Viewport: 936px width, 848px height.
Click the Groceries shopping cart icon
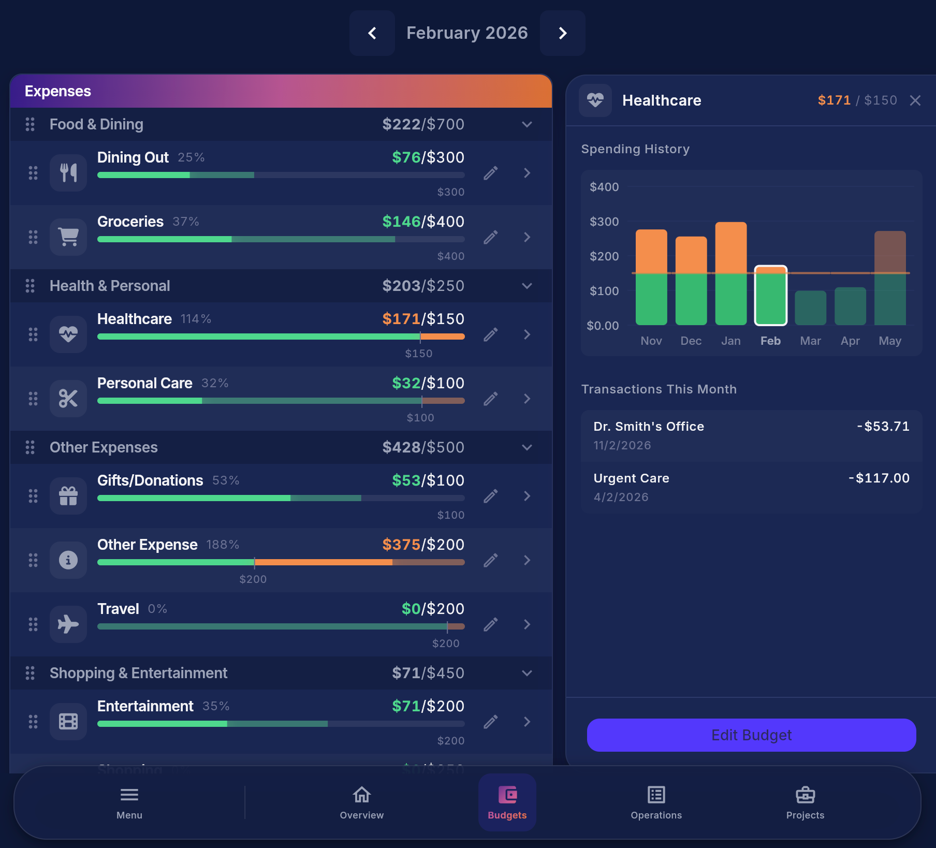click(x=68, y=237)
